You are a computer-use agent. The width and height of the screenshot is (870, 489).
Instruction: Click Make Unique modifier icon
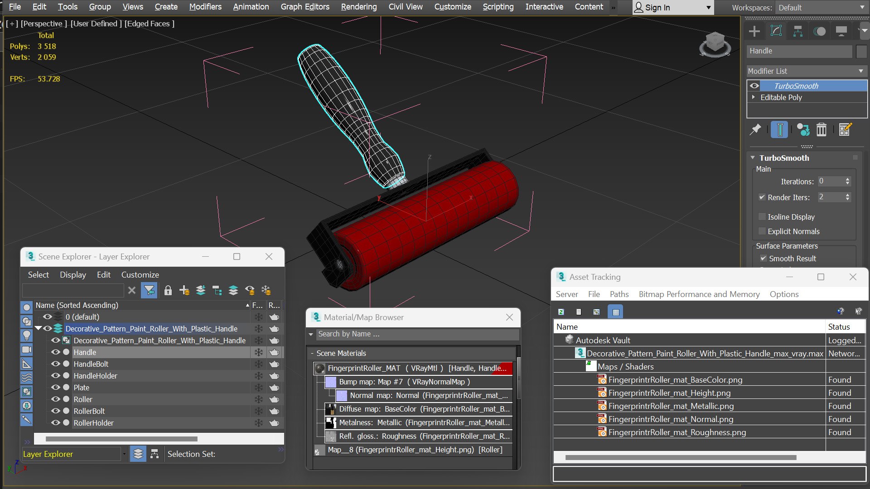803,129
